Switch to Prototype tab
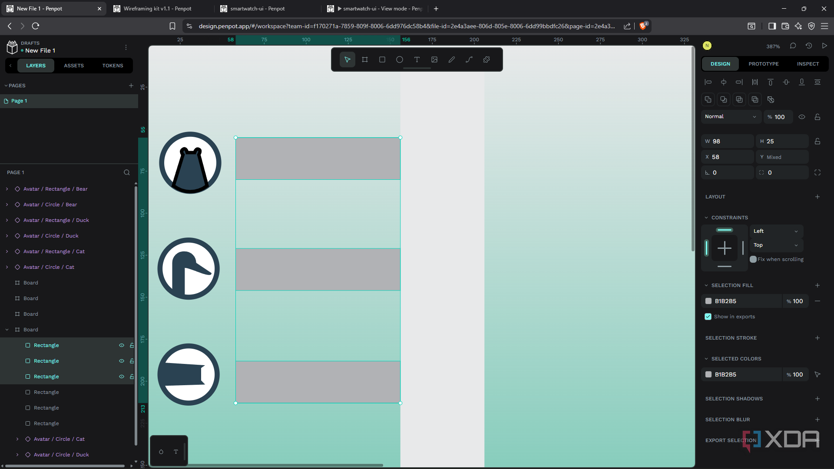This screenshot has height=469, width=834. click(x=764, y=64)
